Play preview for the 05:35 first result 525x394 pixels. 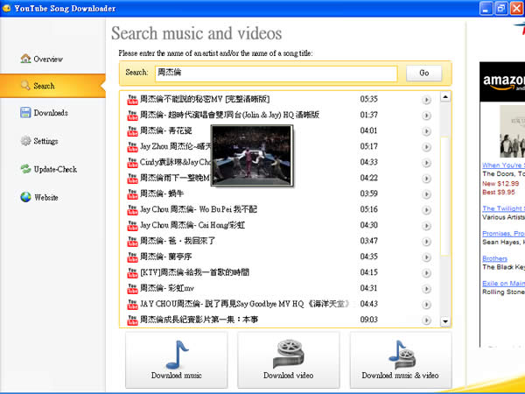click(x=427, y=100)
